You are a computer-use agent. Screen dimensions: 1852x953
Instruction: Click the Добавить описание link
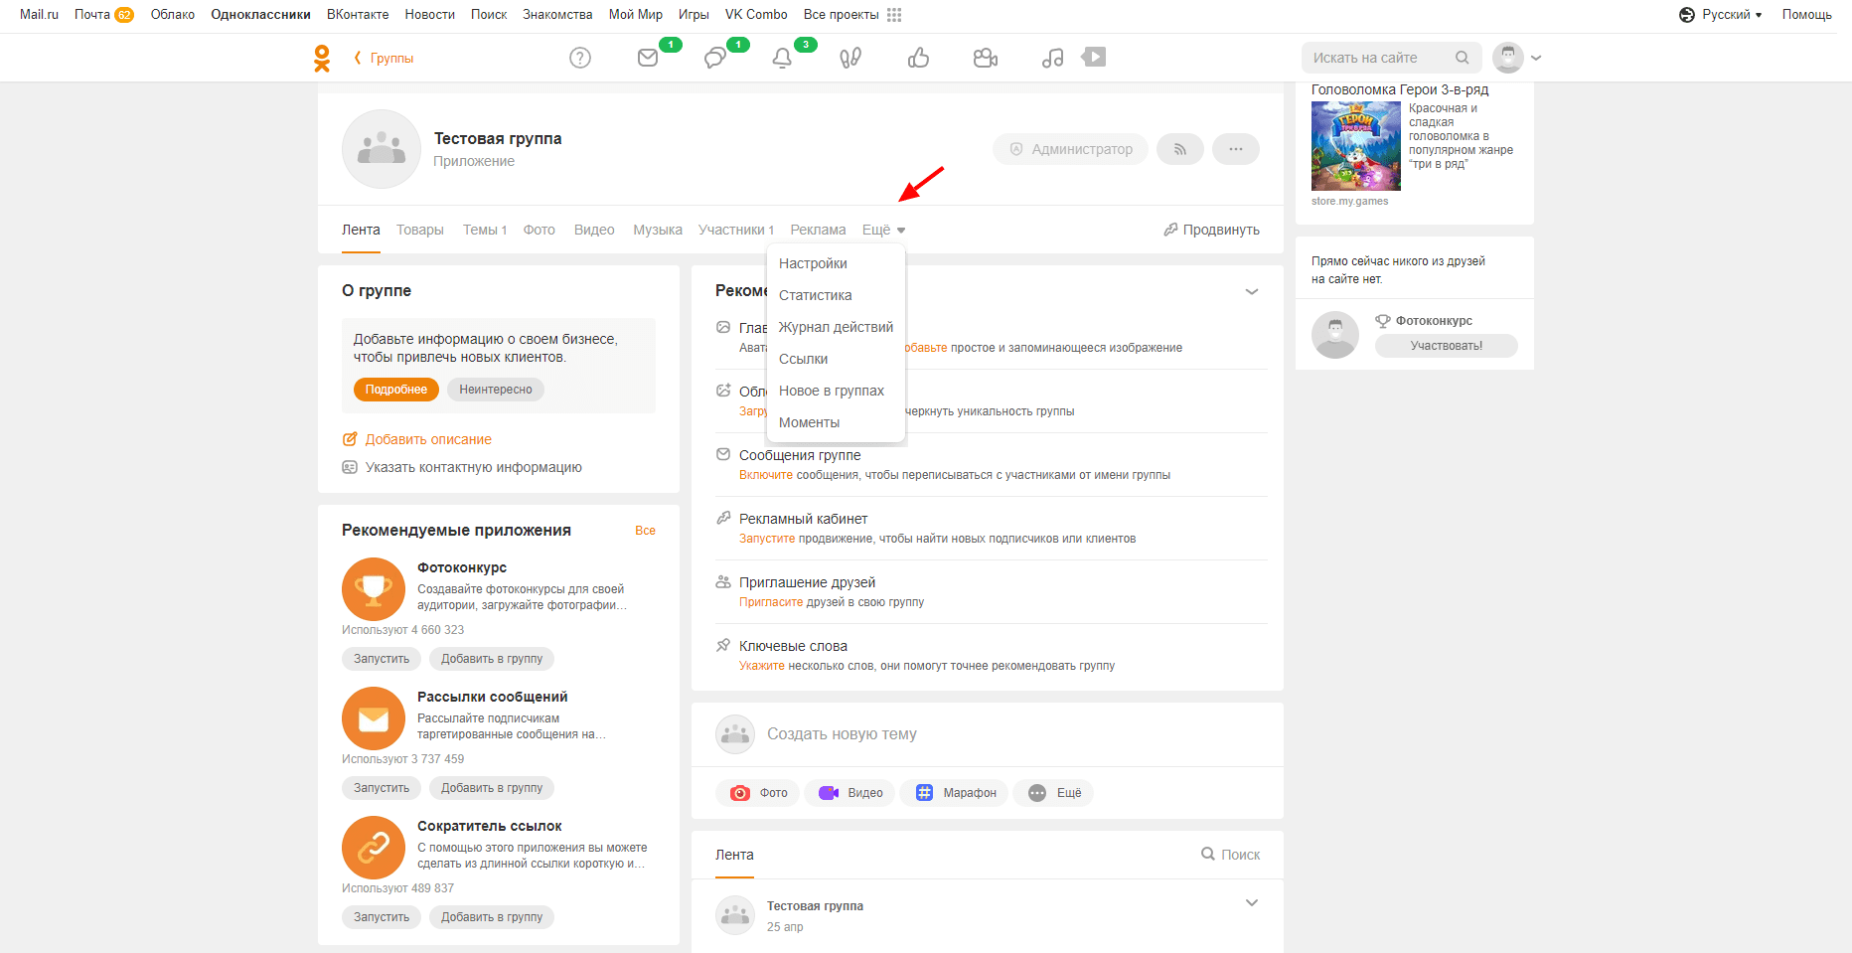click(x=427, y=439)
